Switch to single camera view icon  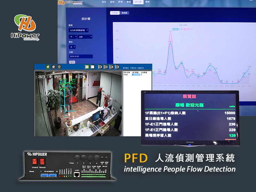point(92,66)
